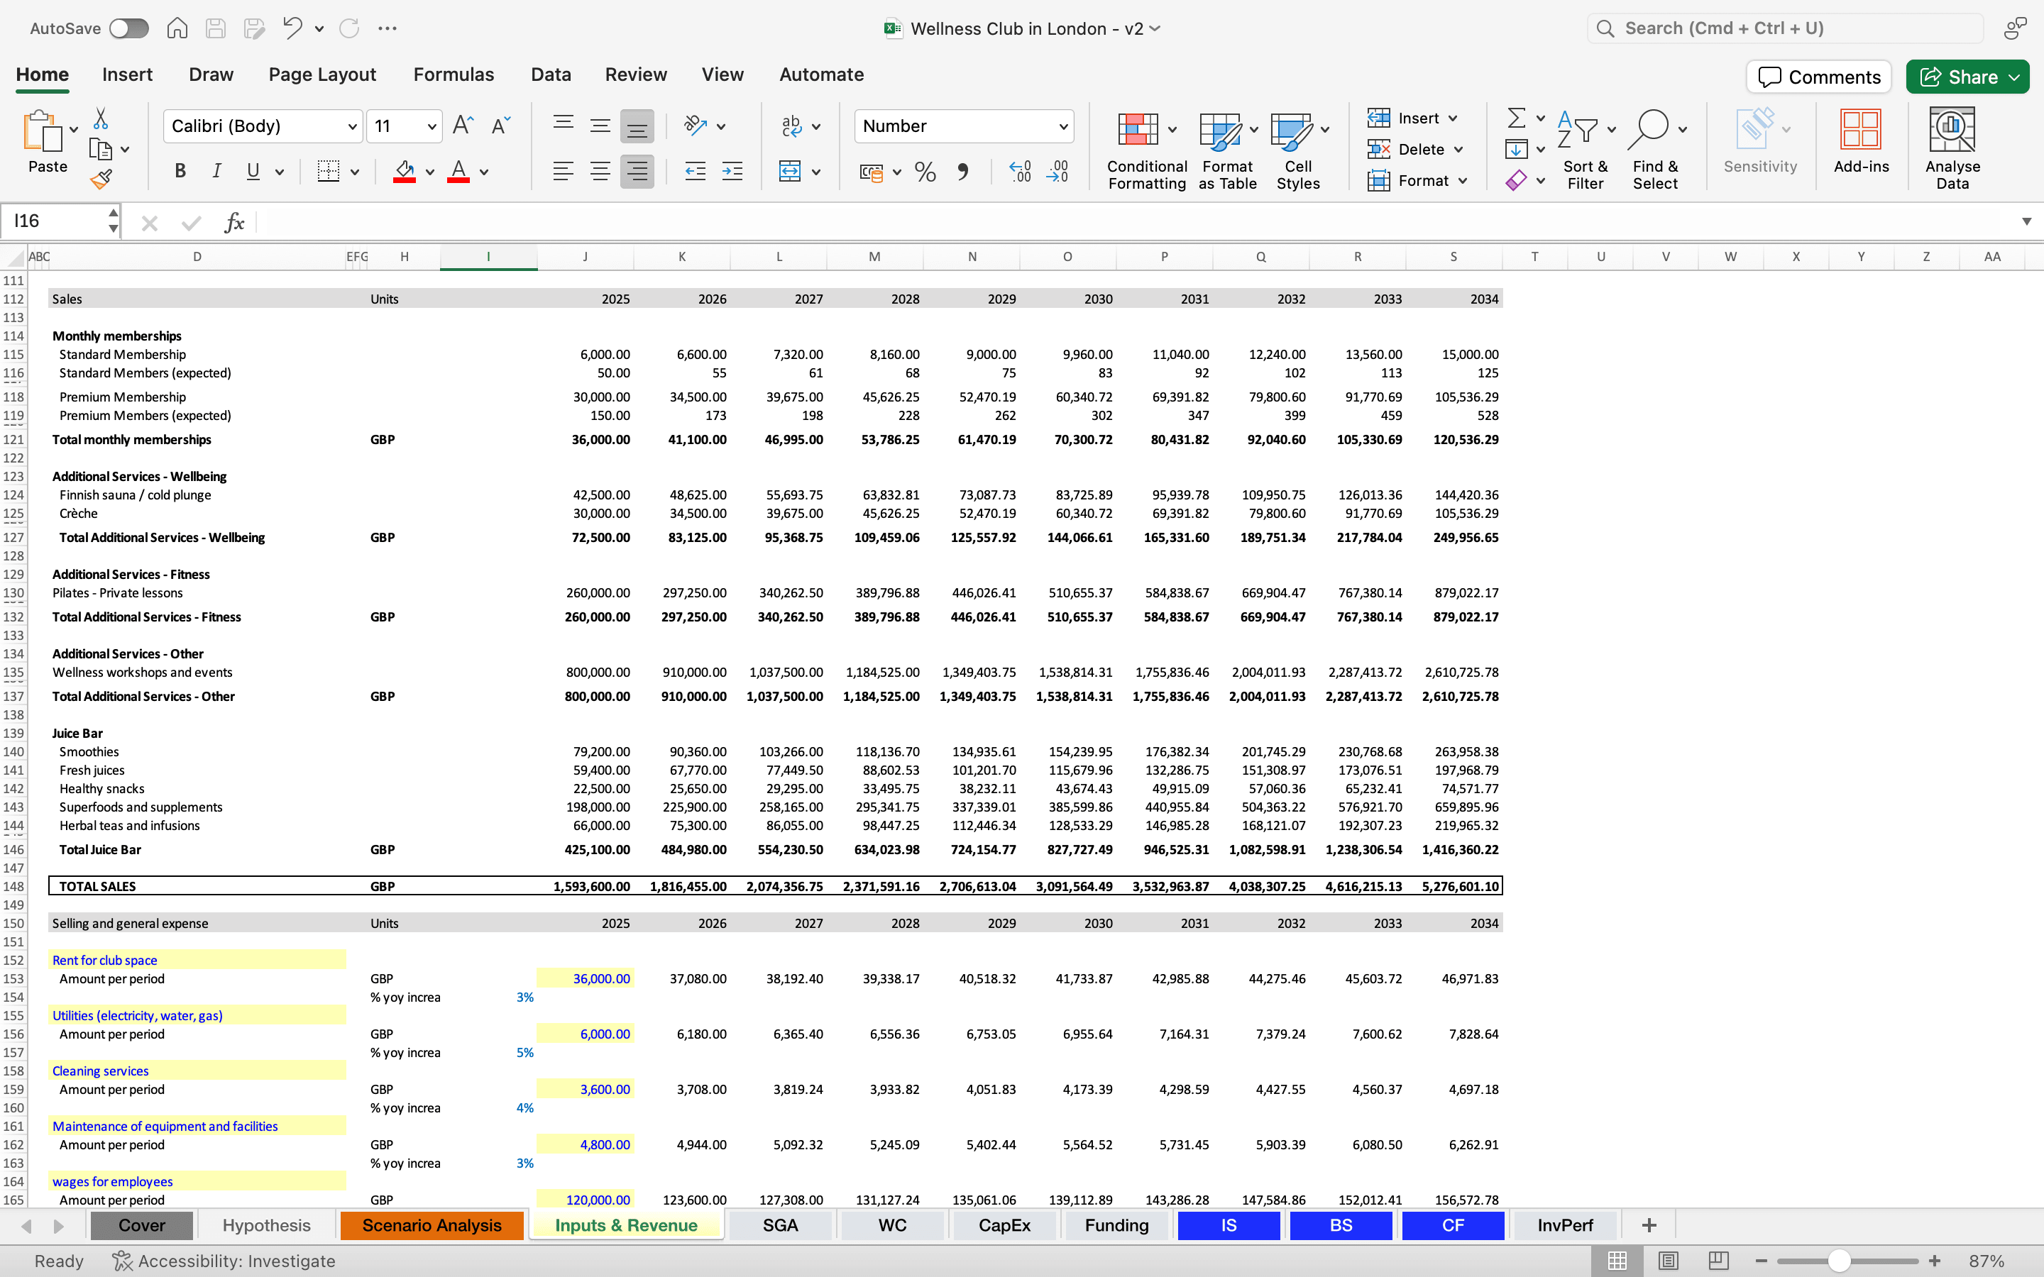2044x1277 pixels.
Task: Click the Decrease Indent icon
Action: (x=695, y=172)
